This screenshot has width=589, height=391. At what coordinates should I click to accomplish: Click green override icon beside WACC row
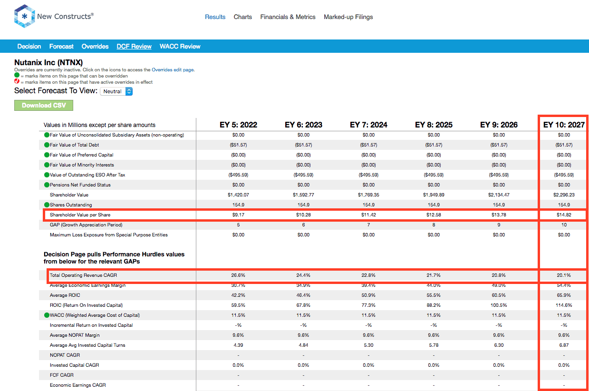(47, 315)
